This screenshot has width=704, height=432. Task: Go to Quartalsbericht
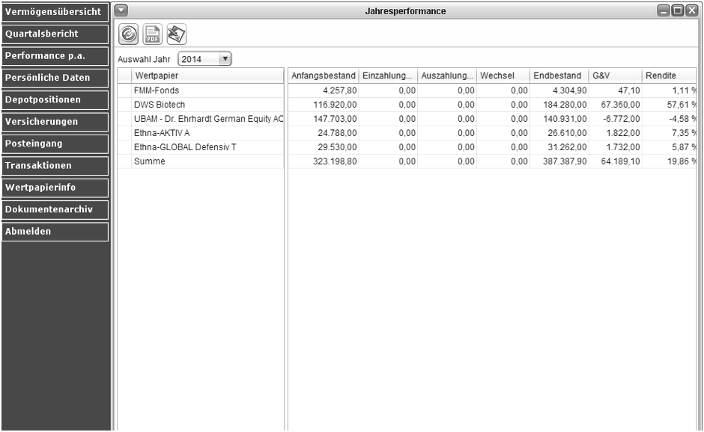point(55,34)
